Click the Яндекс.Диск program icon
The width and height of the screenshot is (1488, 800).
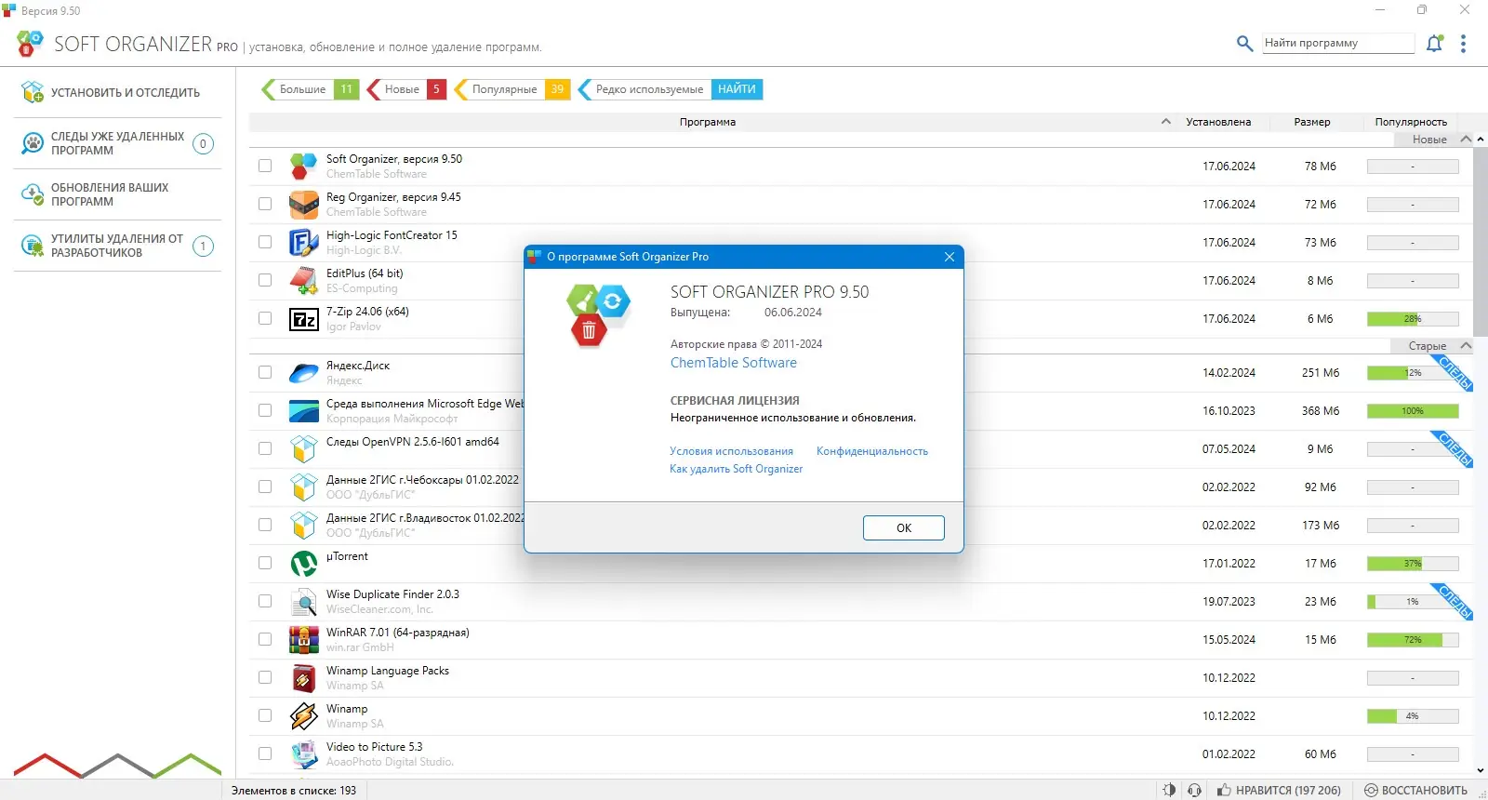pos(304,373)
